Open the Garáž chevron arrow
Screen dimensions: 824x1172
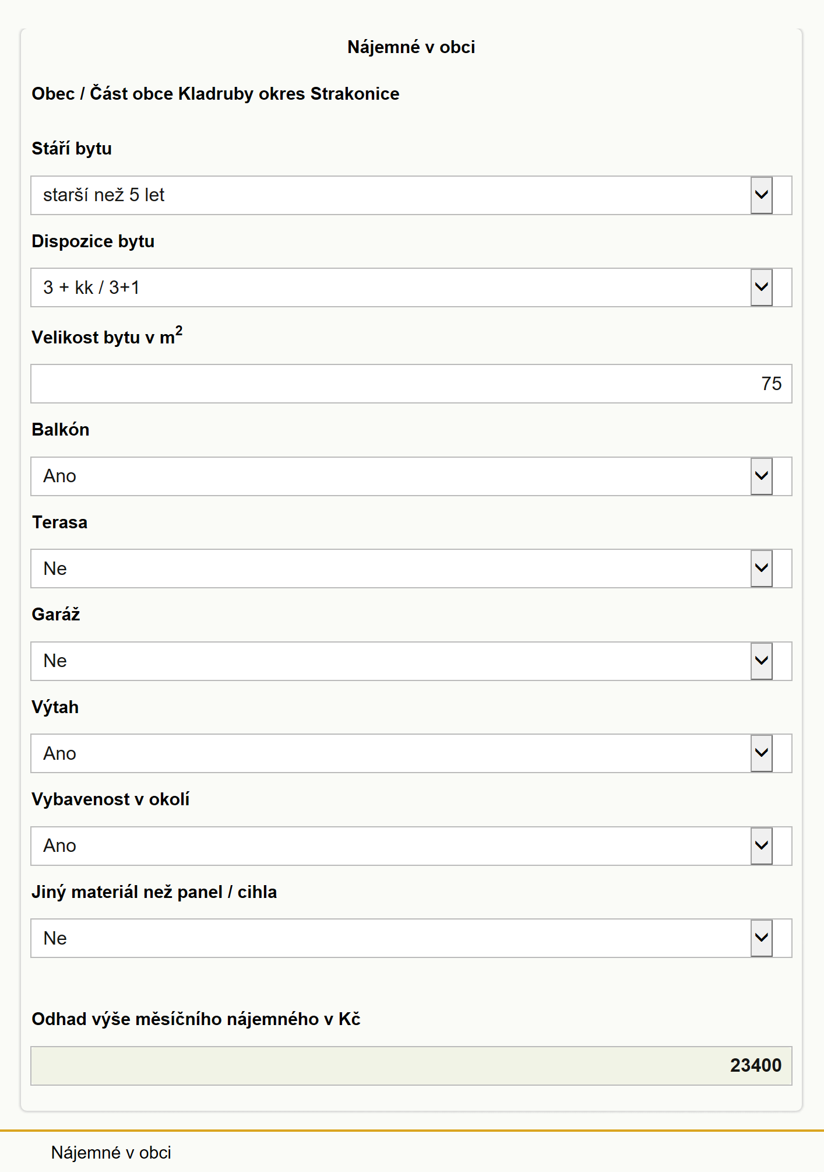(x=761, y=661)
